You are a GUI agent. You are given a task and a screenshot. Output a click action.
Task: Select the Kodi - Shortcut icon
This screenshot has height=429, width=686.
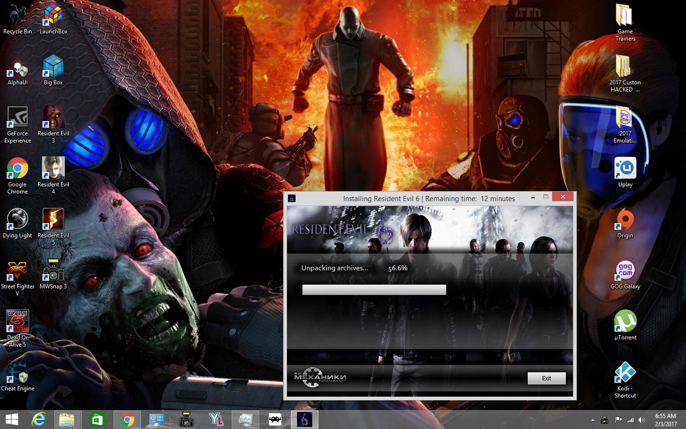625,380
